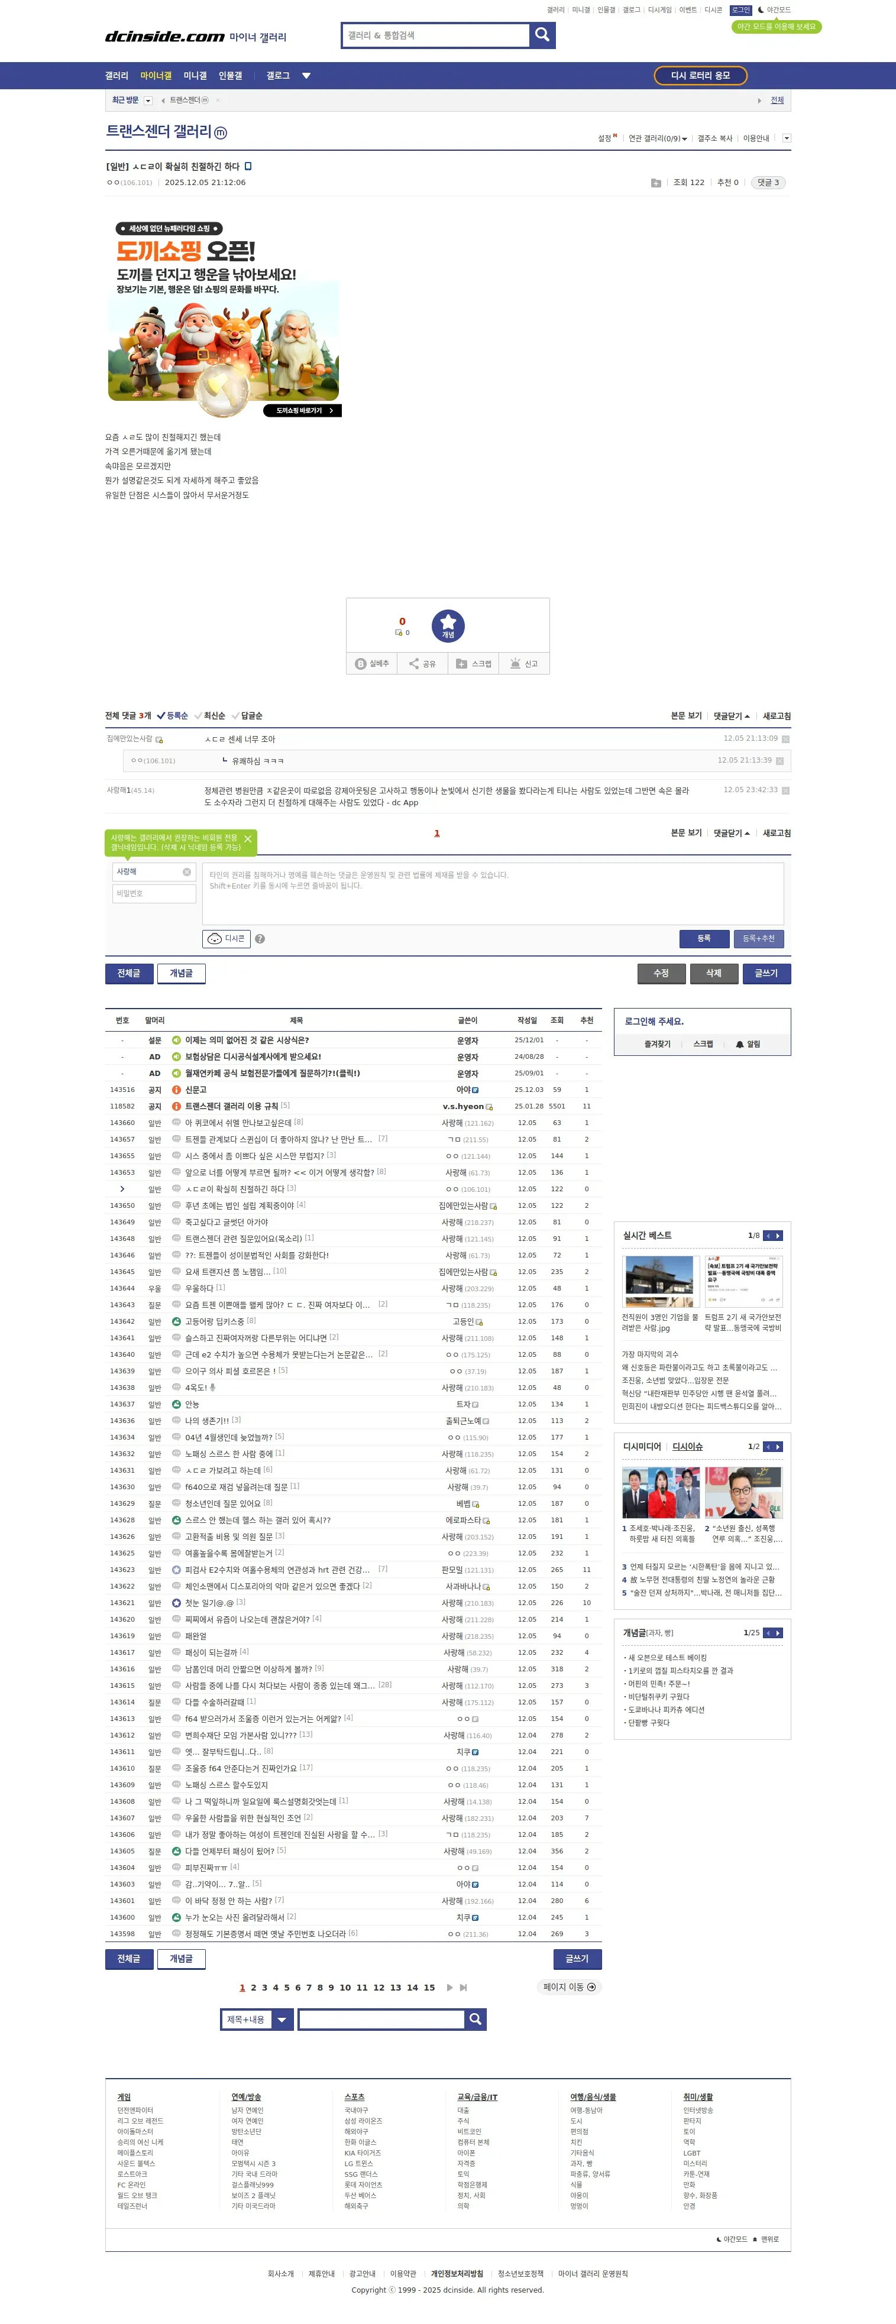Click the 개념 star recommend icon
The image size is (896, 2324).
(x=448, y=625)
